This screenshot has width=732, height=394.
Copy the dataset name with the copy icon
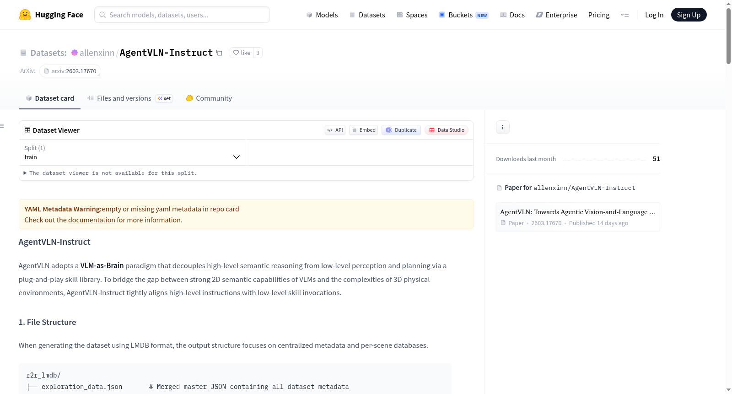(x=219, y=53)
